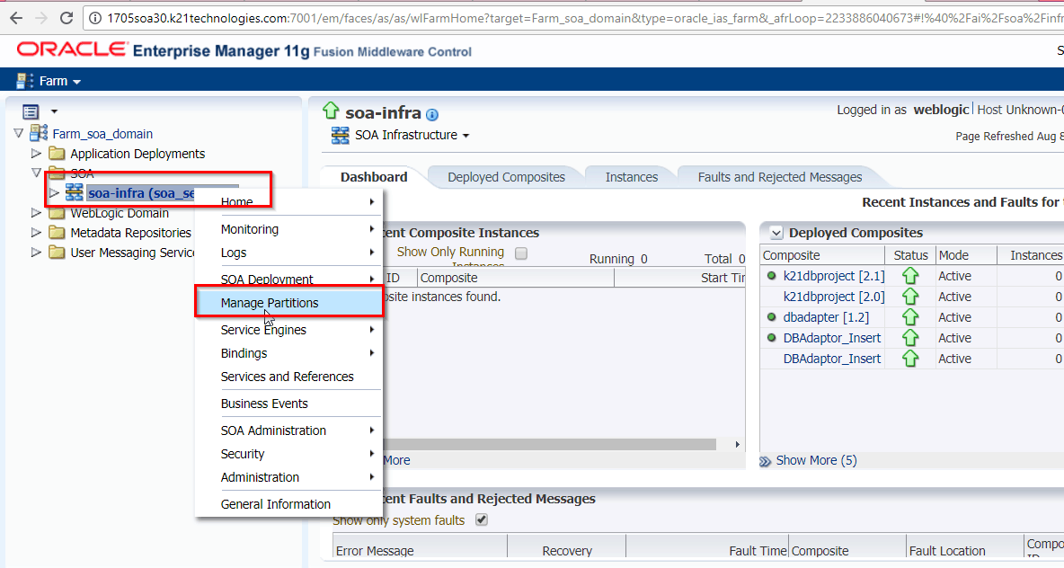Open the navigation tree view options icon
Image resolution: width=1064 pixels, height=568 pixels.
point(31,111)
